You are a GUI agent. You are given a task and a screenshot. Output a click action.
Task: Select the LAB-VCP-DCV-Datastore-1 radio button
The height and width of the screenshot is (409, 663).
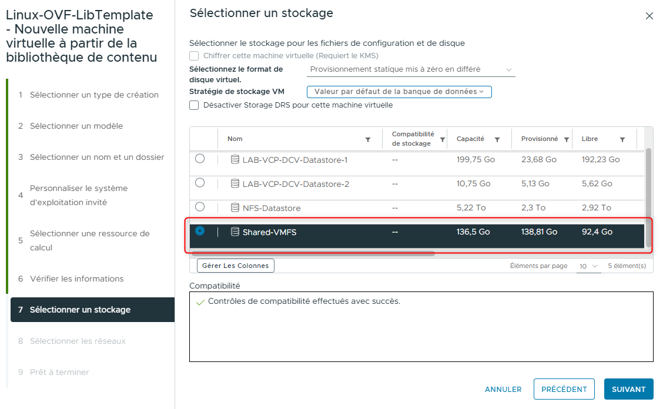click(200, 159)
